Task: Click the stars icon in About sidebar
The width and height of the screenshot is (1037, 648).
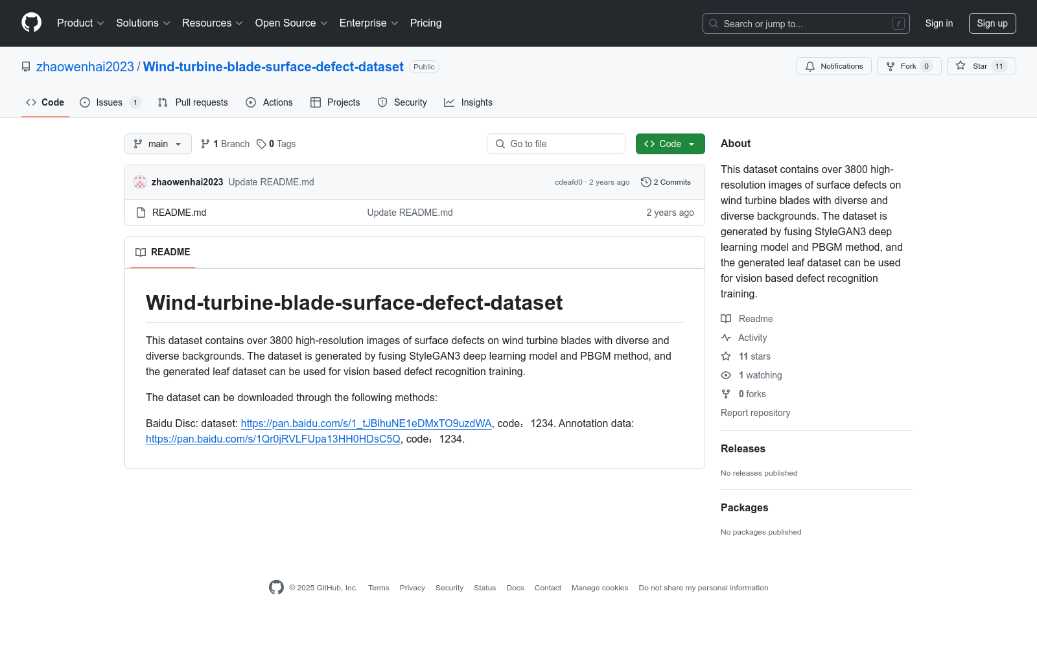Action: tap(726, 356)
